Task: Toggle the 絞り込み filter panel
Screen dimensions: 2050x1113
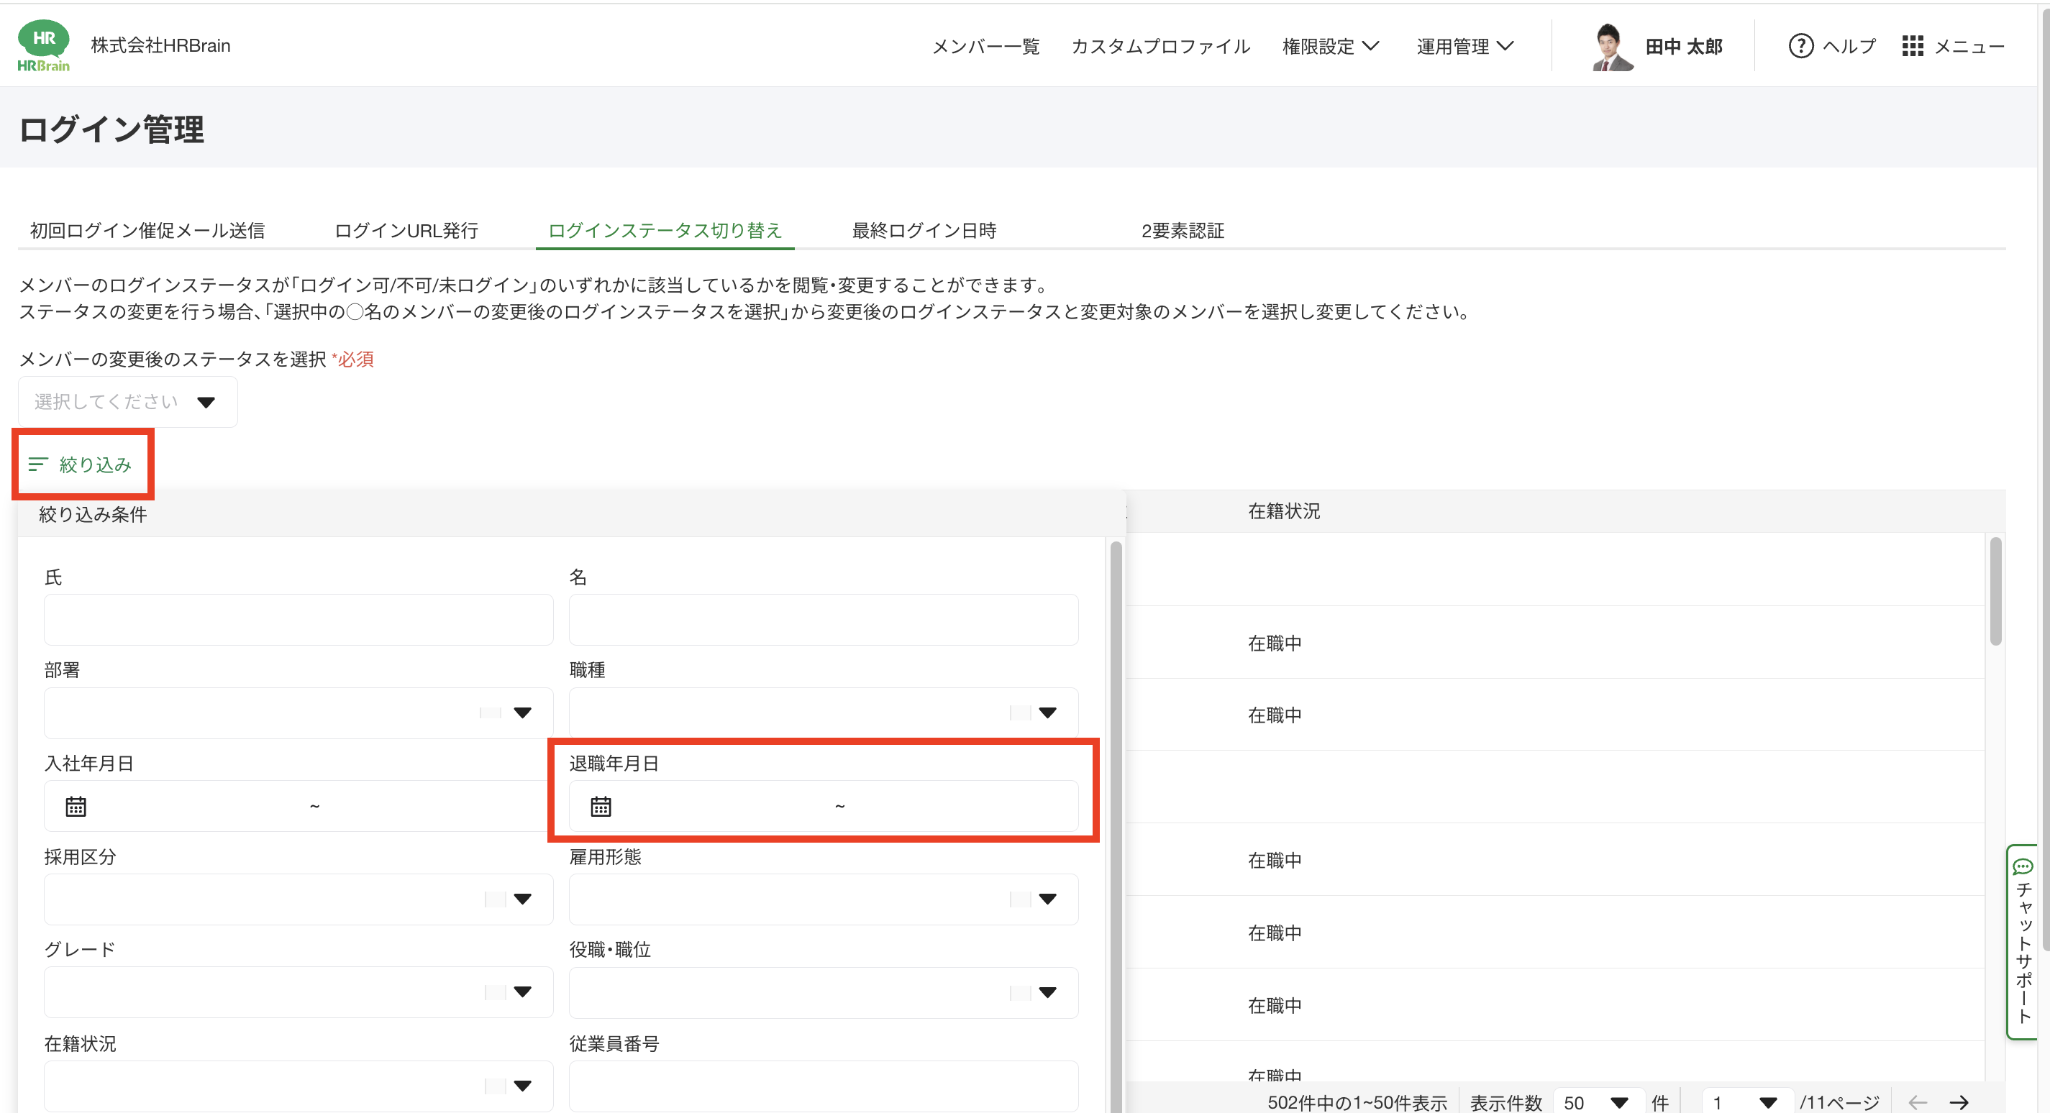Action: point(81,464)
